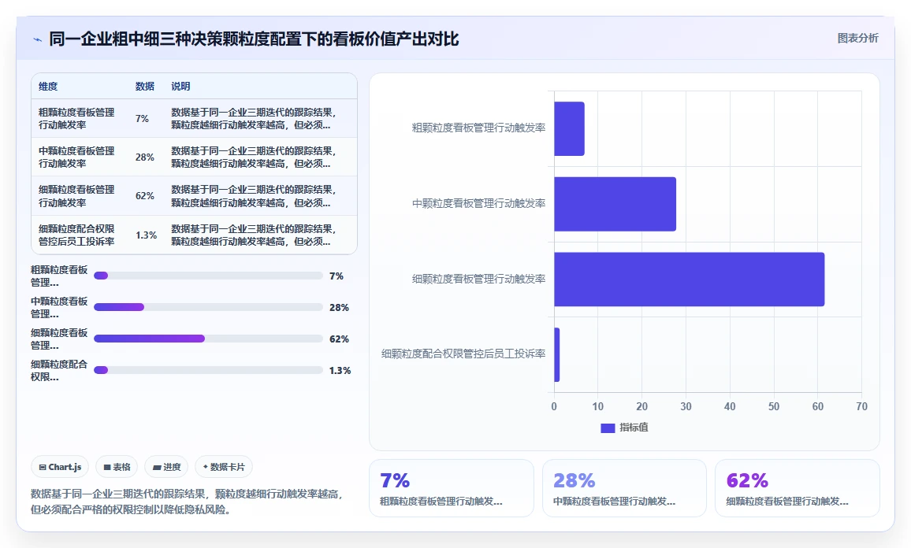The width and height of the screenshot is (911, 548).
Task: Click the 中颗粒度看板管理行动触发率 chart axis label
Action: [478, 203]
